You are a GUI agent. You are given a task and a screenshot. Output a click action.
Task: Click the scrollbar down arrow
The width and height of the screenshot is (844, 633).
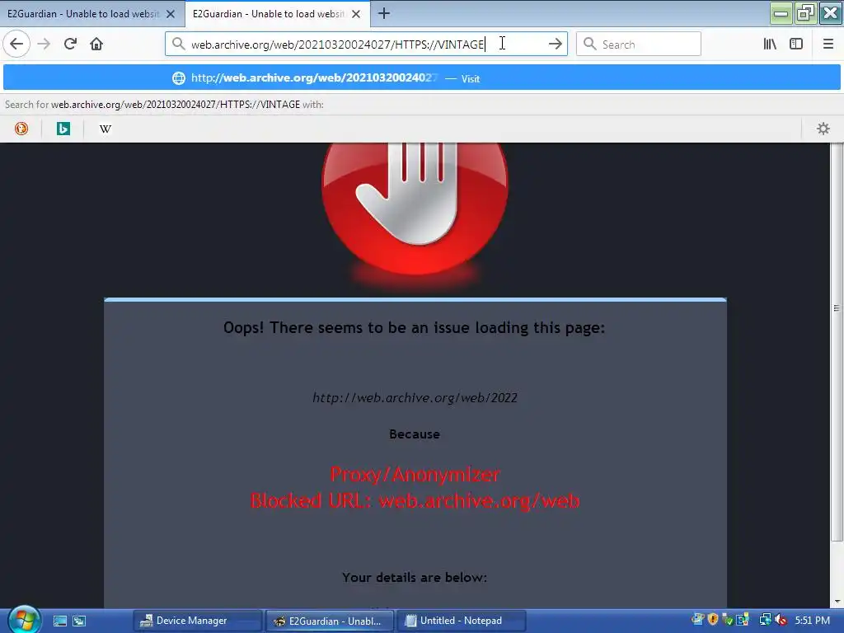point(837,601)
